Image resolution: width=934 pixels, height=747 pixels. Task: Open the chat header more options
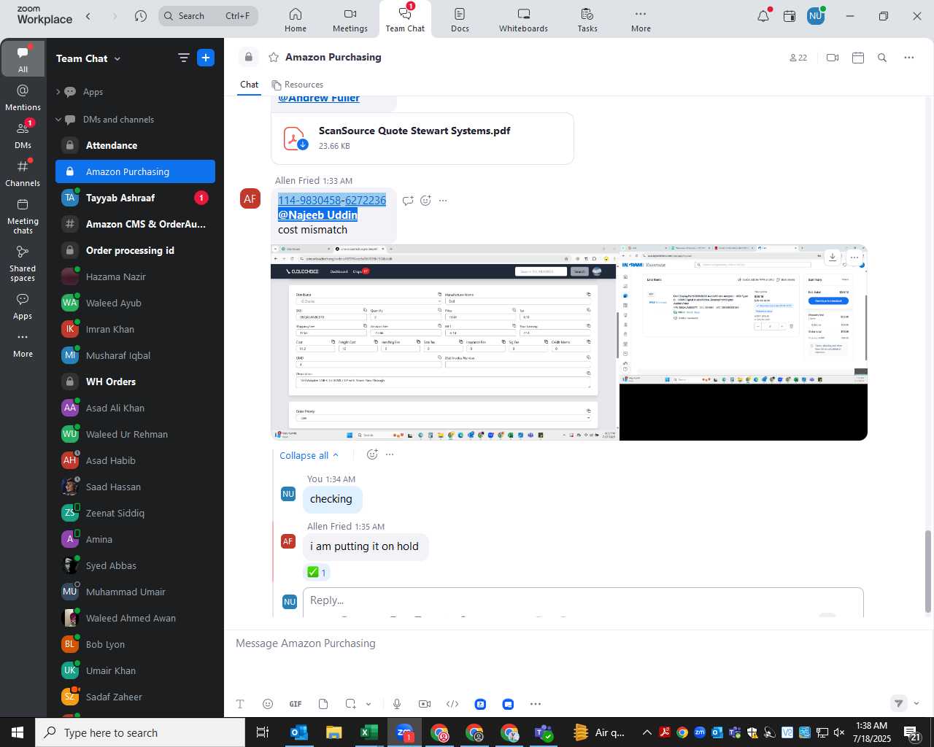point(909,58)
